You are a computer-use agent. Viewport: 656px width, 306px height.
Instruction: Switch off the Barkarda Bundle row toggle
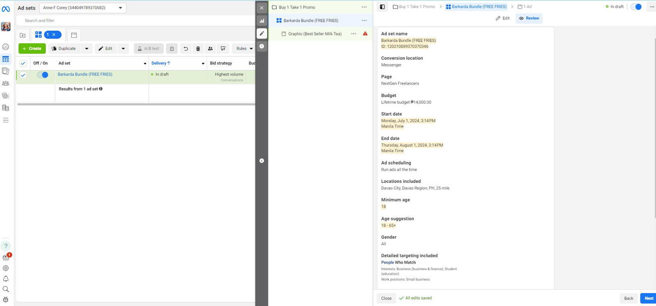(x=43, y=75)
